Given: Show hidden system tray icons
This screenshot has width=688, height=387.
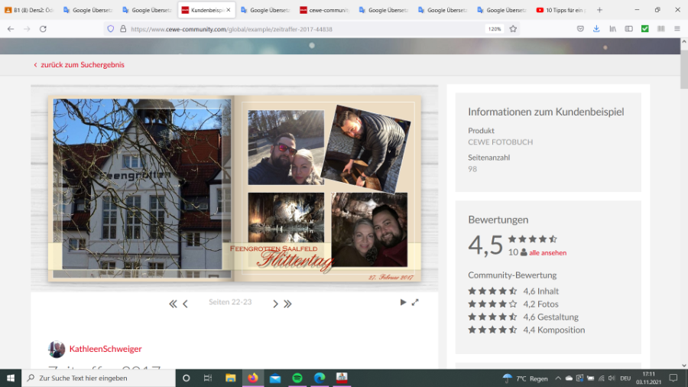Looking at the screenshot, I should (x=558, y=378).
